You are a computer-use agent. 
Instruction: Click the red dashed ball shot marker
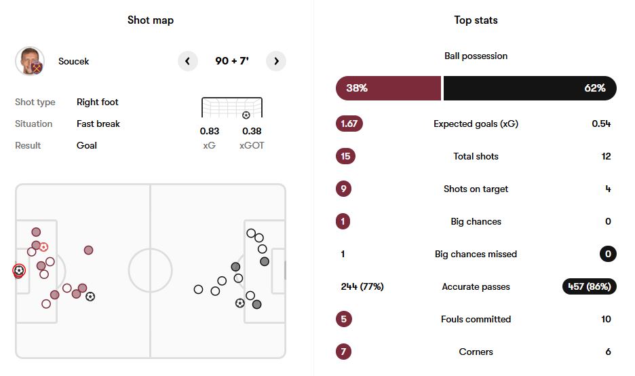[x=43, y=247]
